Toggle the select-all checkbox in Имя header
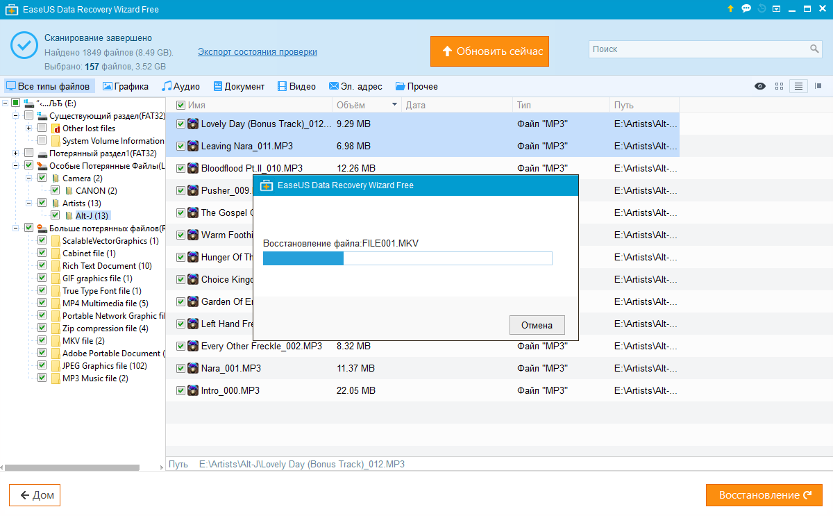The width and height of the screenshot is (833, 516). pyautogui.click(x=180, y=106)
